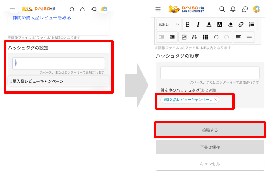The width and height of the screenshot is (268, 173).
Task: Open the hamburger menu in right screen
Action: point(158,9)
